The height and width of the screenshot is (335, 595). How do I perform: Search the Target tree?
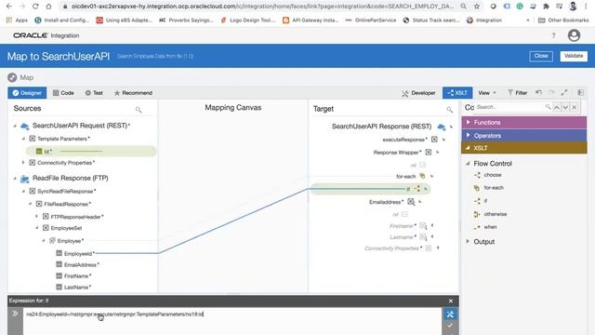(x=450, y=110)
